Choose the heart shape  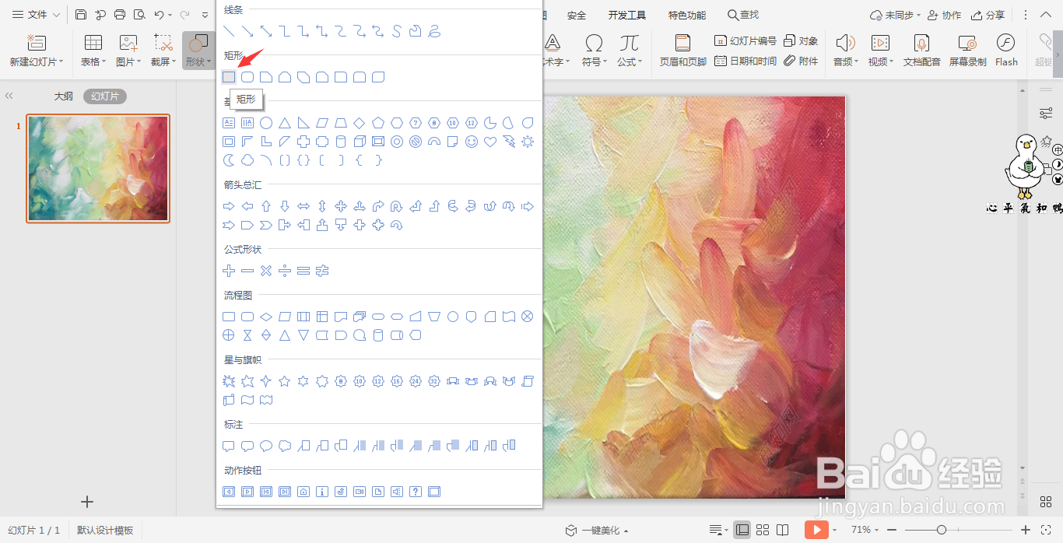pos(490,142)
